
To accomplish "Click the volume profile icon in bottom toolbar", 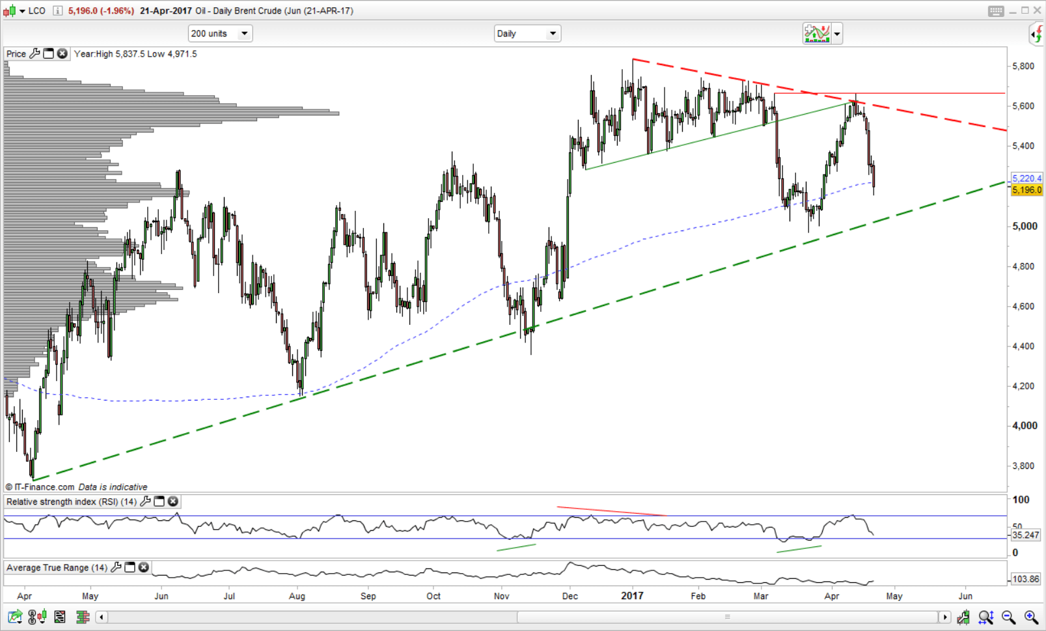I will click(83, 617).
